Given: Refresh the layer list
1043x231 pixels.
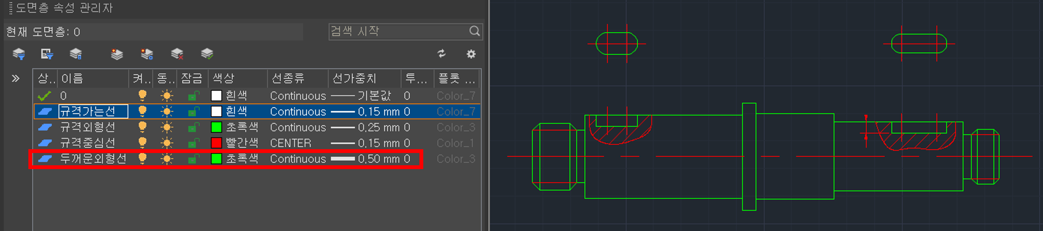Looking at the screenshot, I should tap(441, 54).
